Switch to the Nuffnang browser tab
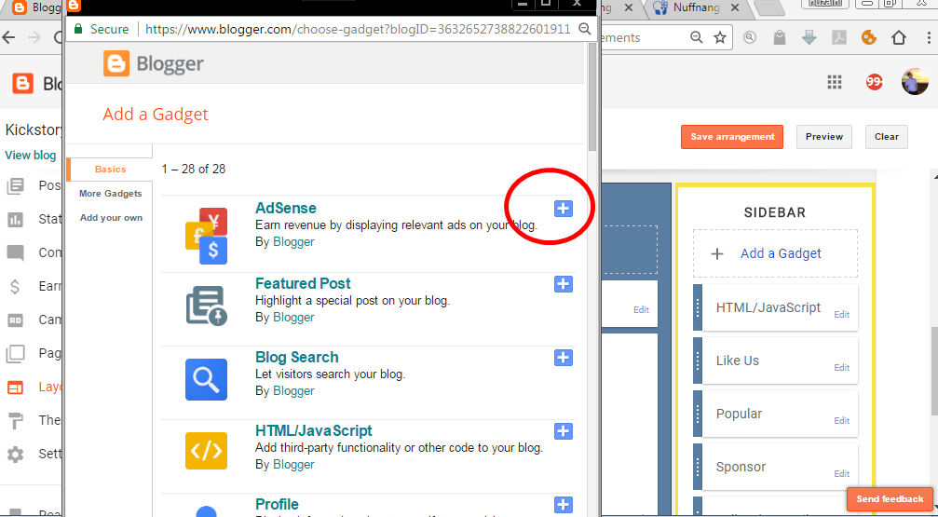 tap(695, 7)
